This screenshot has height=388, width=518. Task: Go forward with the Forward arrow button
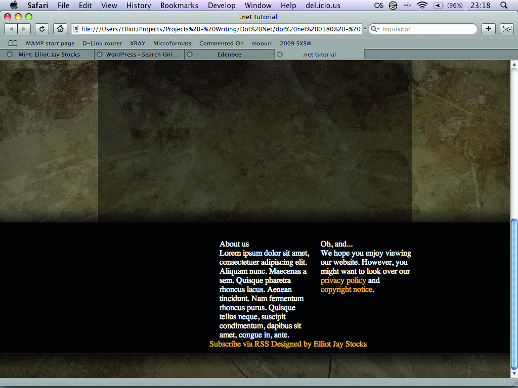(x=24, y=29)
